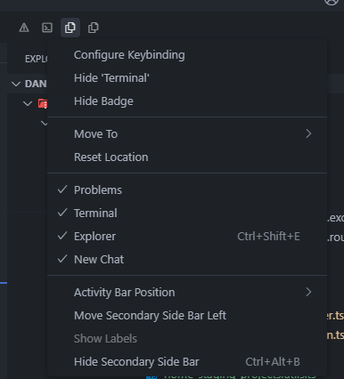Open the Terminal panel icon
Image resolution: width=344 pixels, height=379 pixels.
pos(47,28)
